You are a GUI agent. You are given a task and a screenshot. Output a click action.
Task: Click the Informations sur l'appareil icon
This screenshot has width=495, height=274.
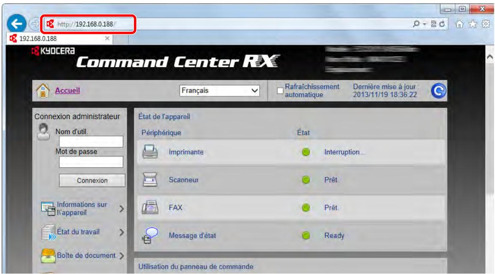[x=48, y=209]
